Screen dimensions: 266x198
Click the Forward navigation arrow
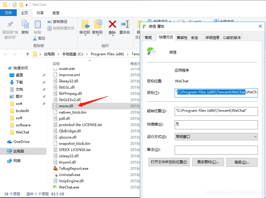pyautogui.click(x=15, y=54)
